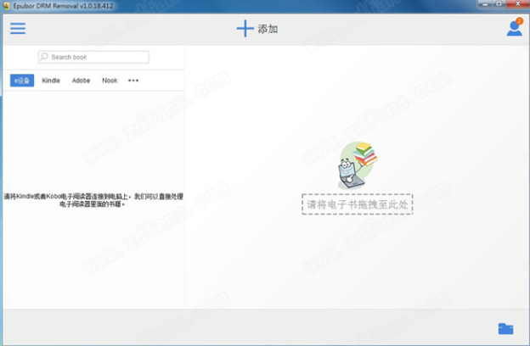530x346 pixels.
Task: Click the blue plus add icon
Action: tap(245, 29)
